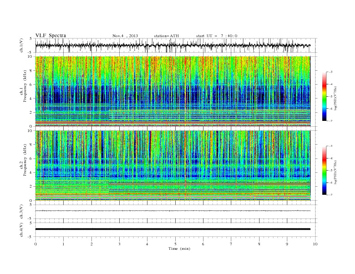Click the "-5" label on ch.2 color bar
The width and height of the screenshot is (355, 274).
coord(330,171)
